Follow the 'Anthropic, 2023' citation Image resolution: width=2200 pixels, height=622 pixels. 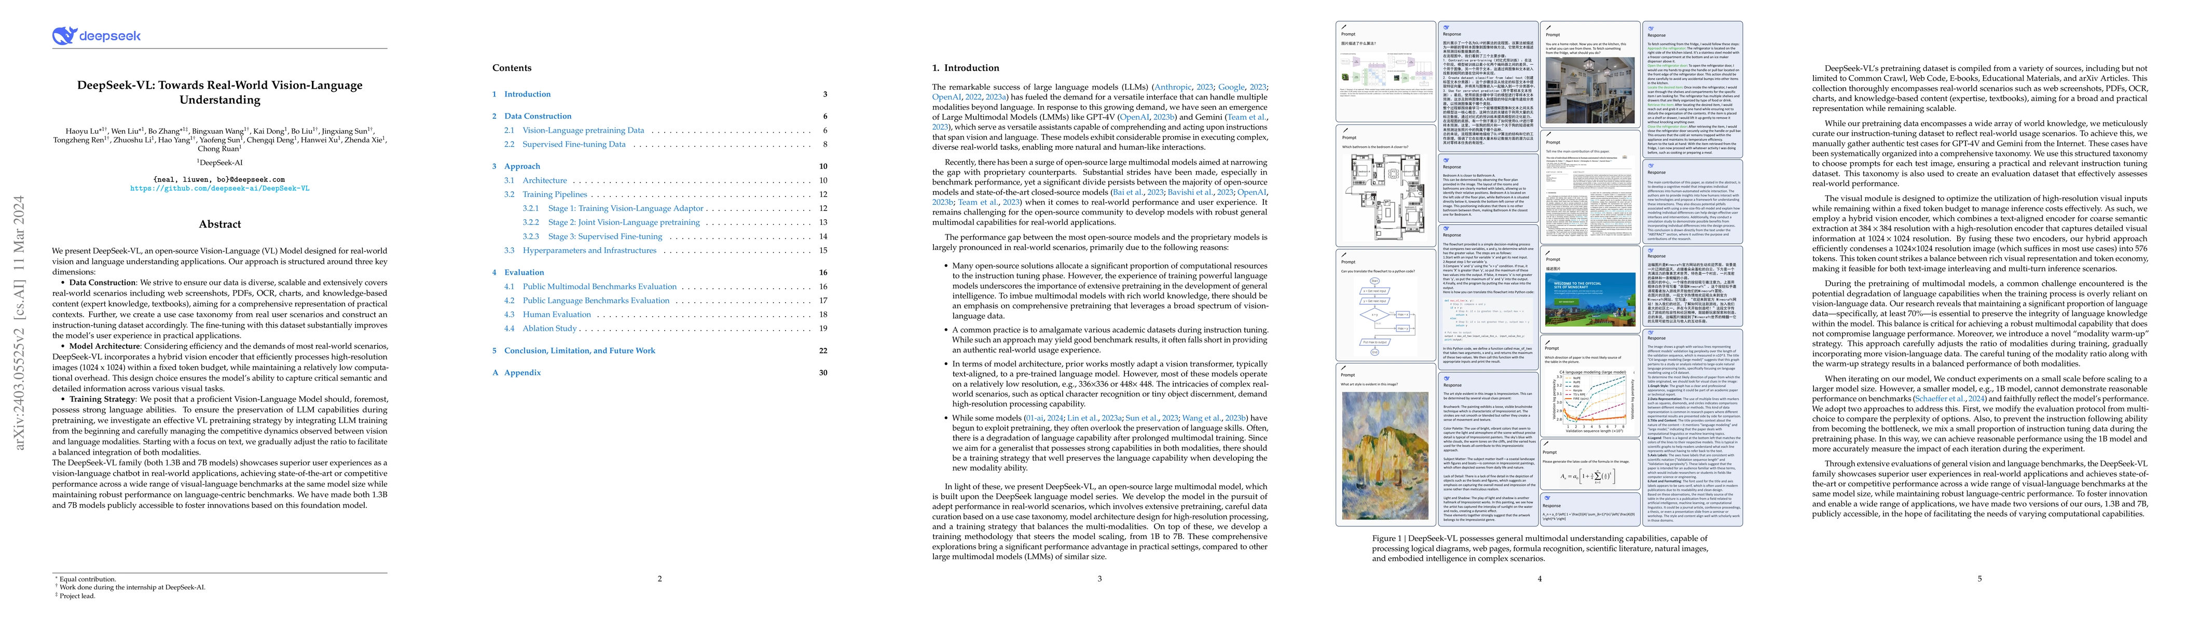click(1184, 87)
